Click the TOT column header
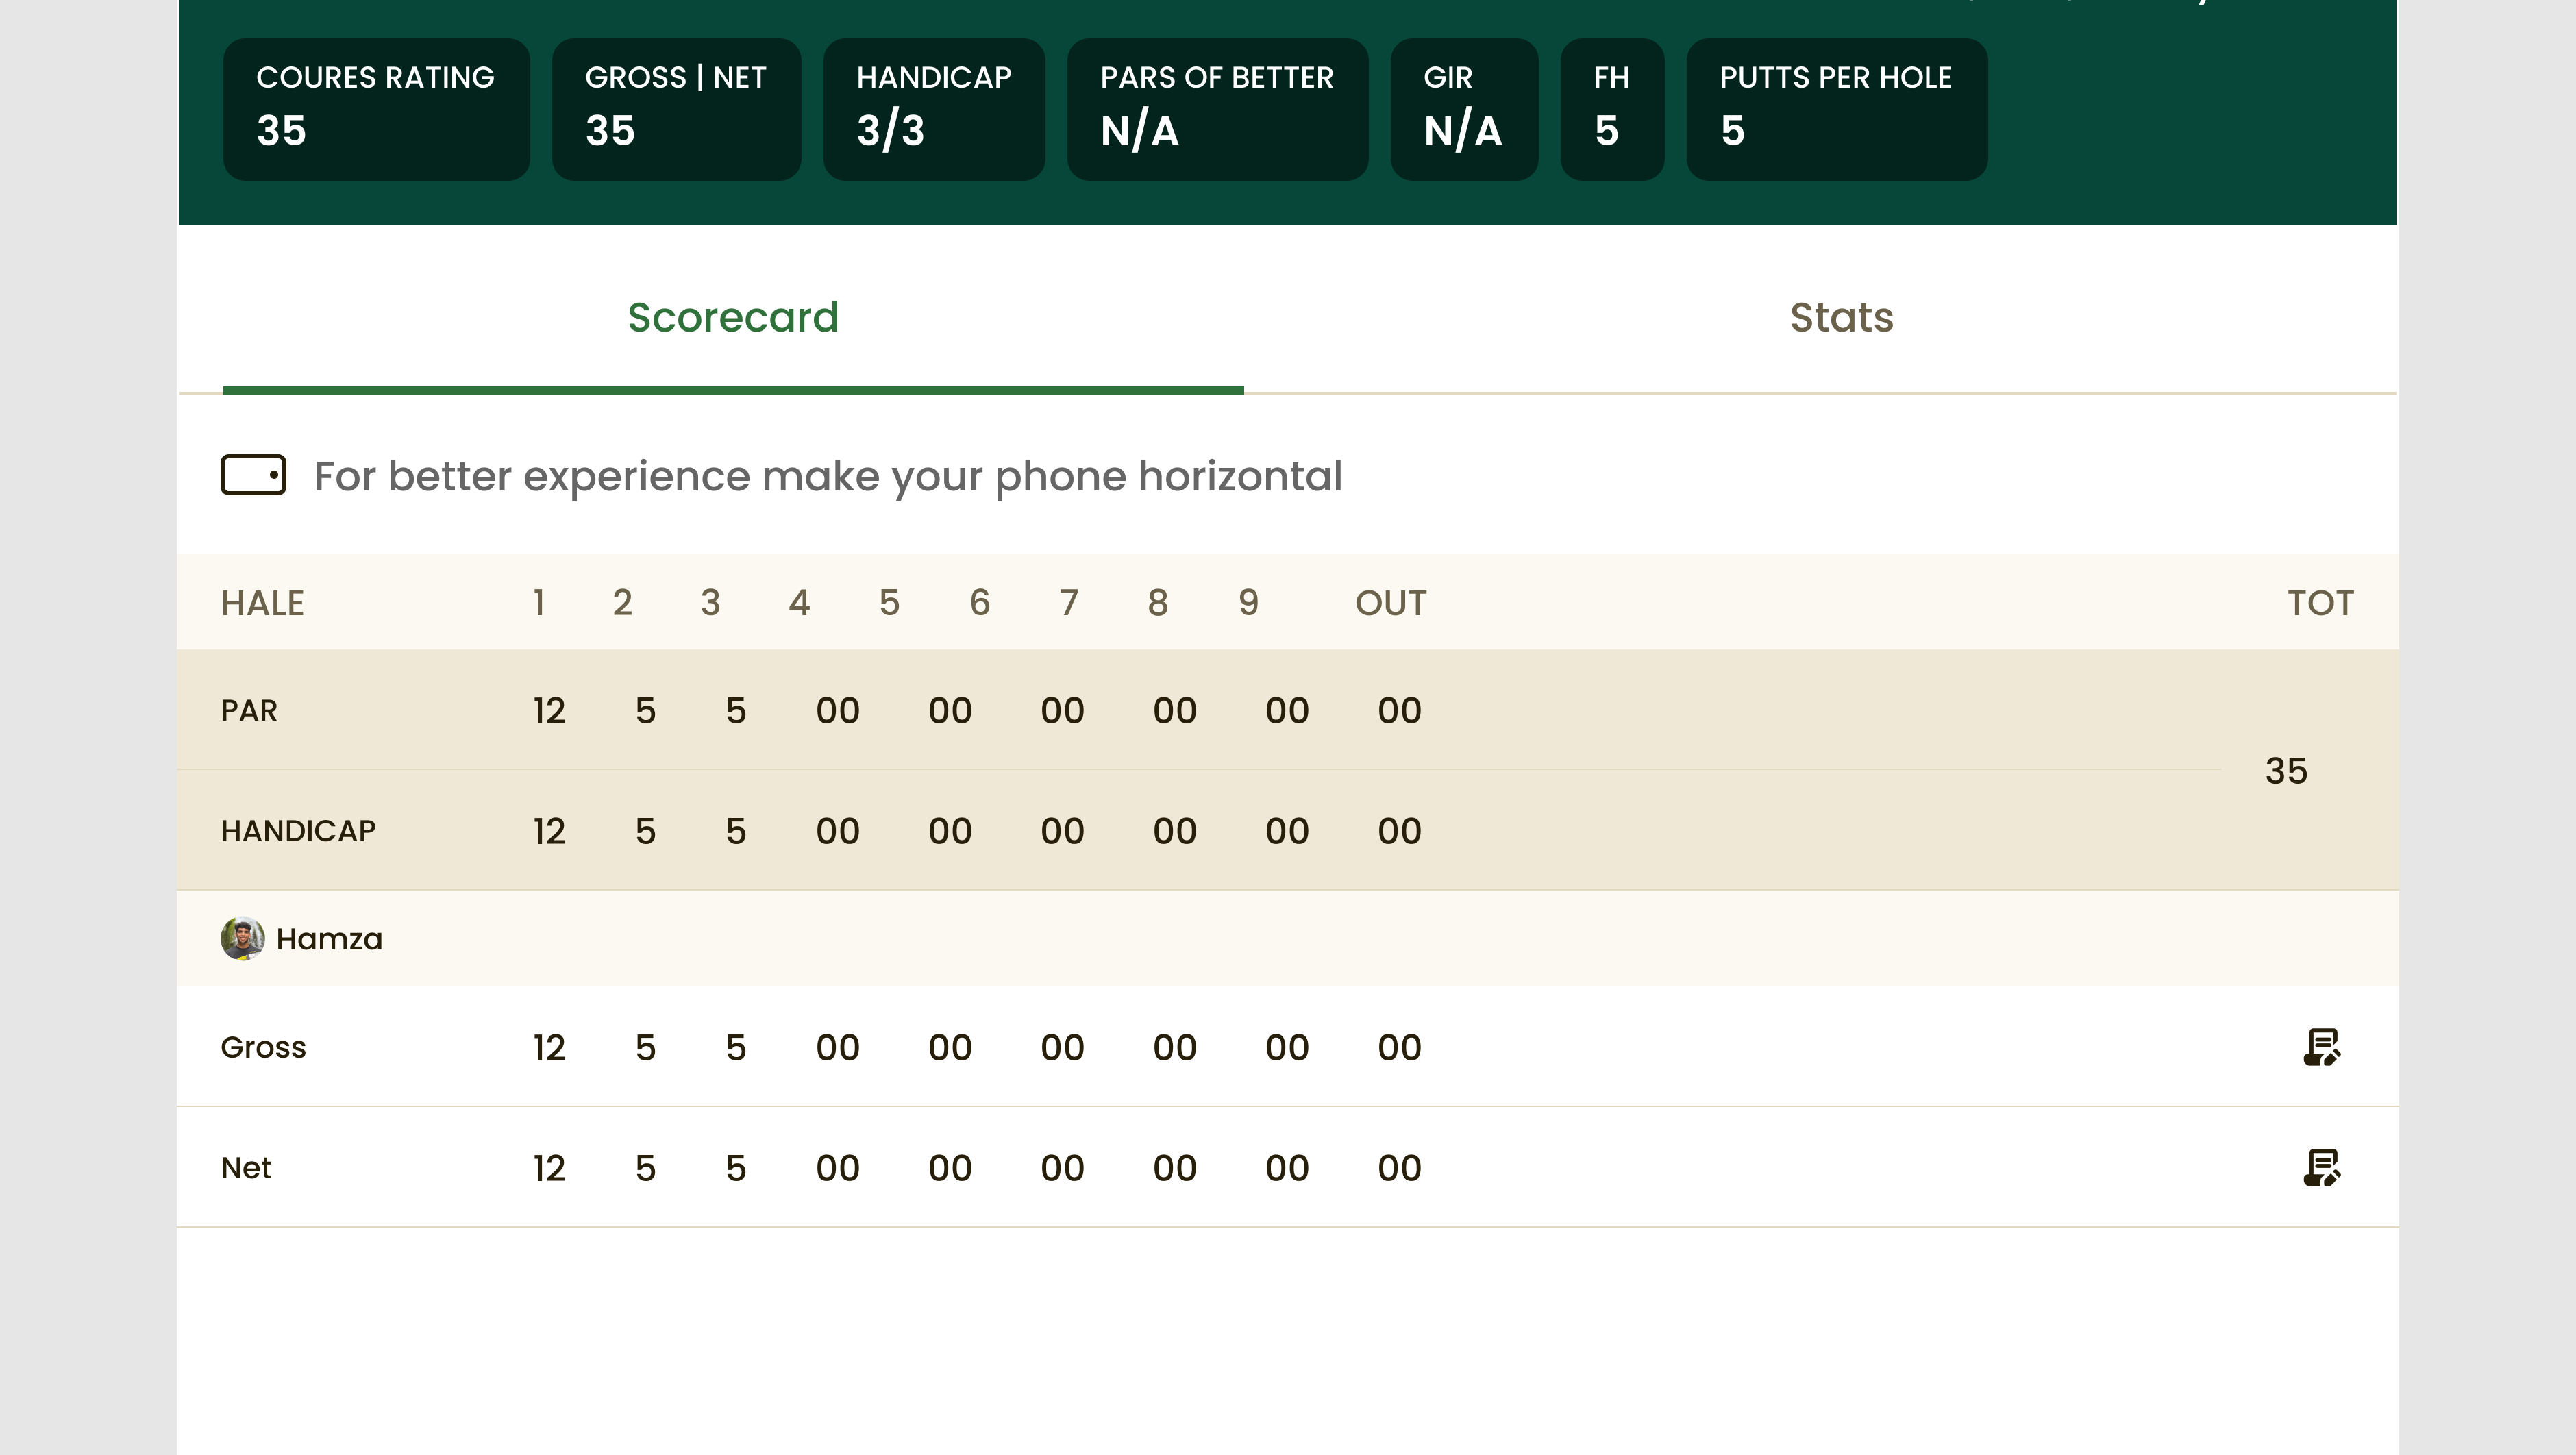Image resolution: width=2576 pixels, height=1455 pixels. tap(2320, 603)
